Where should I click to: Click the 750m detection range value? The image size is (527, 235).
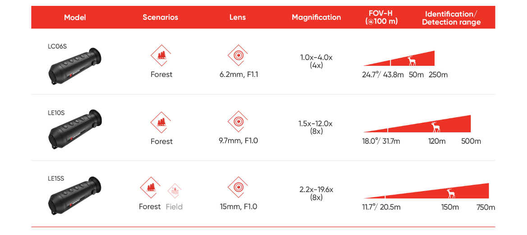click(x=486, y=208)
